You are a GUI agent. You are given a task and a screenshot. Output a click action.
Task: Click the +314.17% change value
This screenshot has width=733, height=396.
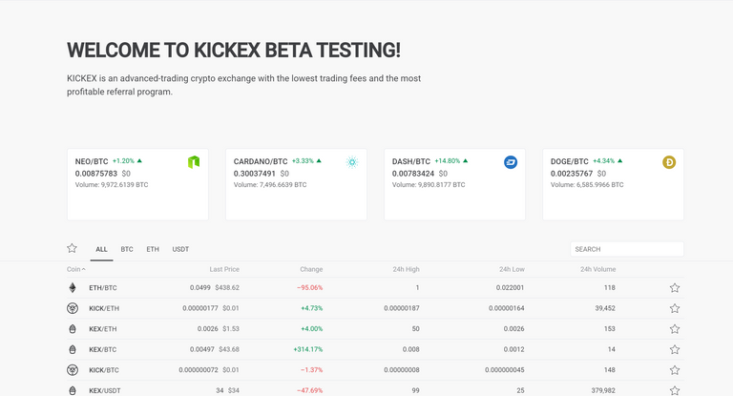(x=308, y=349)
